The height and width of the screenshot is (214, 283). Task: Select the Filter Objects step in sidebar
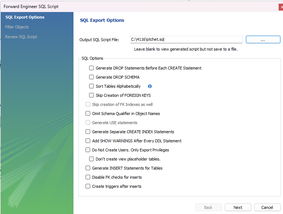pos(17,27)
